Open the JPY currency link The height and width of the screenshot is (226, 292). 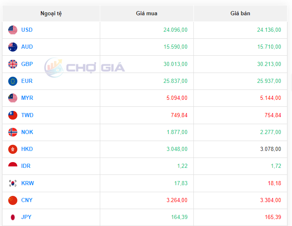click(x=26, y=217)
